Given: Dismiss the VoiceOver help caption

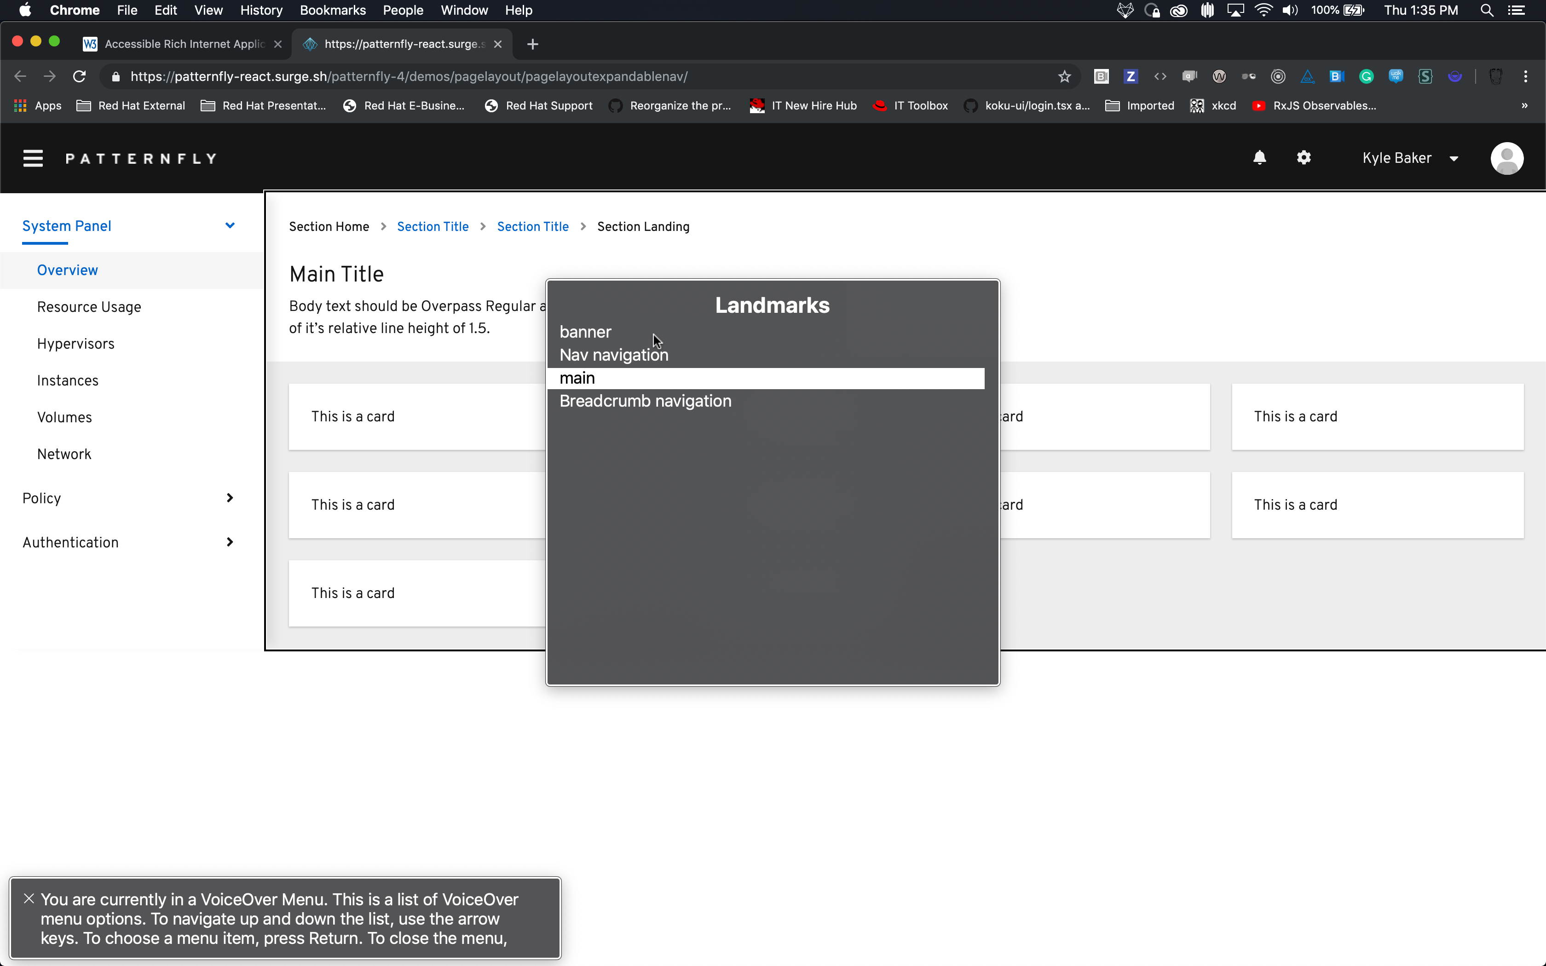Looking at the screenshot, I should pyautogui.click(x=29, y=898).
